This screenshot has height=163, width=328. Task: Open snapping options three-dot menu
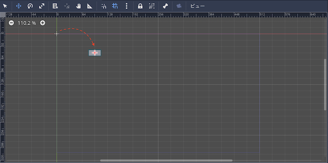pyautogui.click(x=126, y=6)
